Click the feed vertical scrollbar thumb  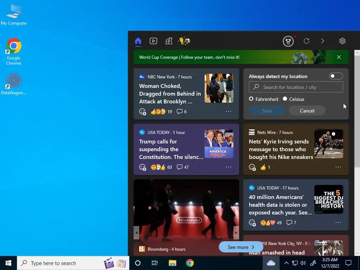point(357,111)
